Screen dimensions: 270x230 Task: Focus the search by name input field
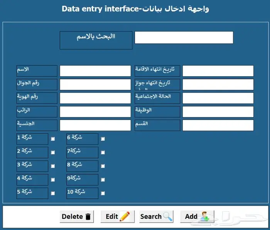pos(184,38)
